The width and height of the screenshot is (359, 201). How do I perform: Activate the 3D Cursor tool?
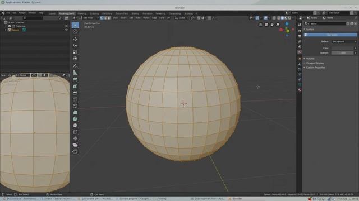coord(75,32)
